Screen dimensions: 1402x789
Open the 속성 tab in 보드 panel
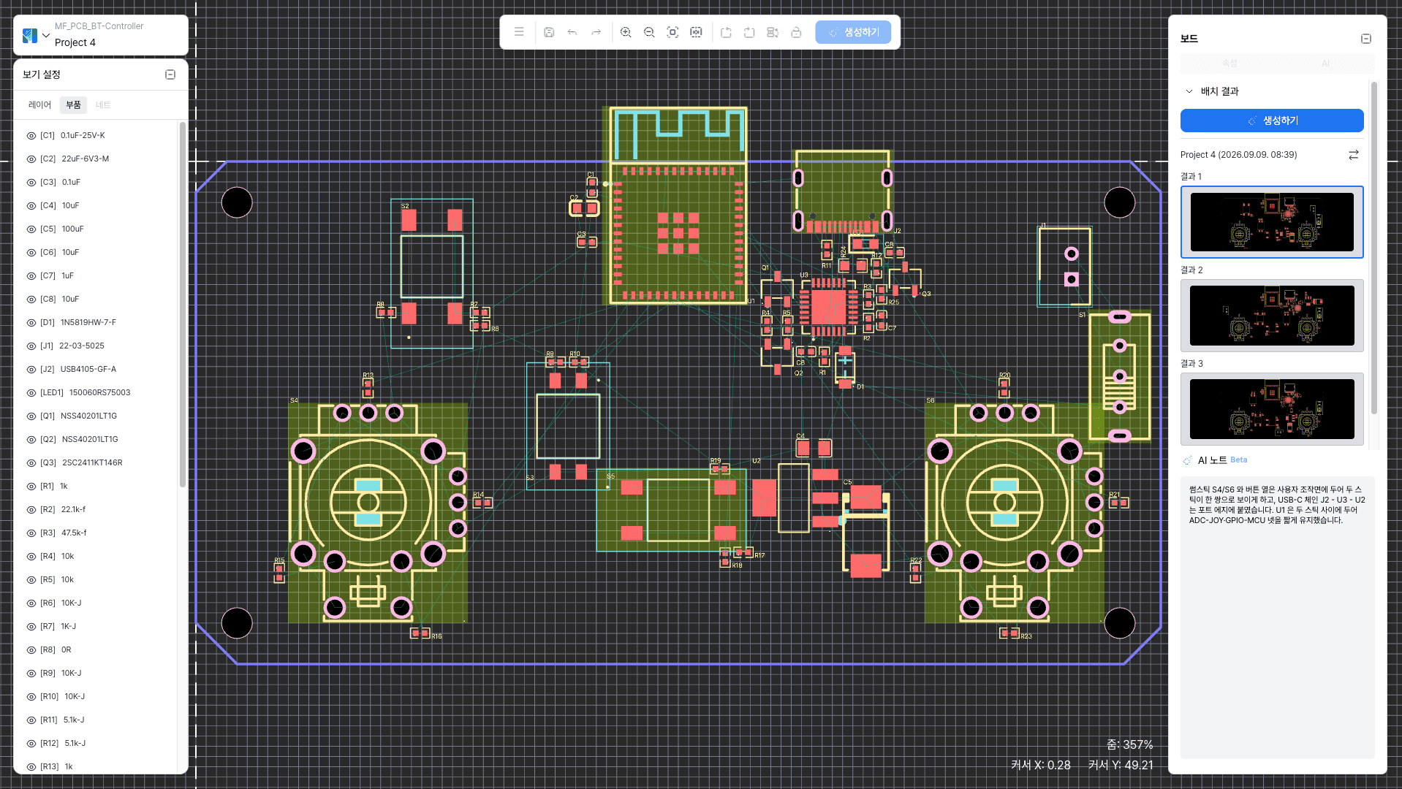1229,64
